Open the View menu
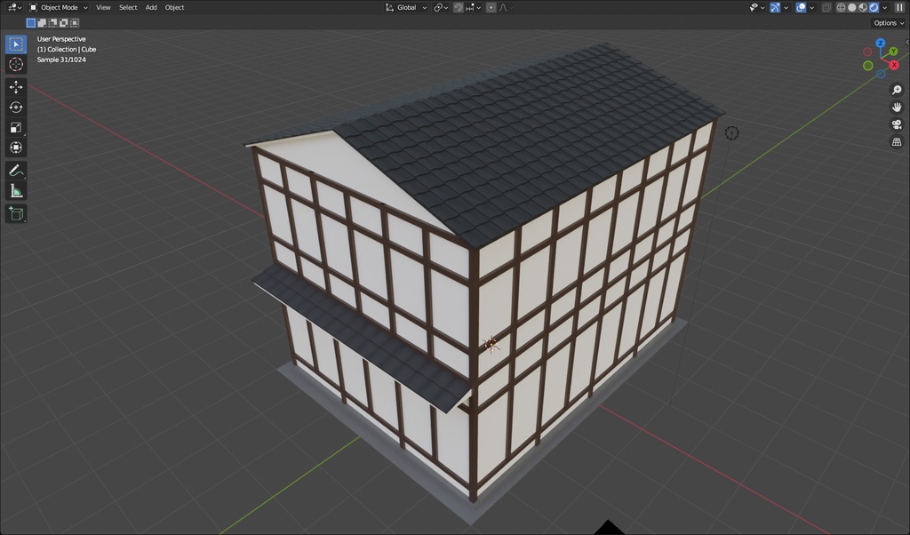Image resolution: width=910 pixels, height=535 pixels. coord(103,7)
